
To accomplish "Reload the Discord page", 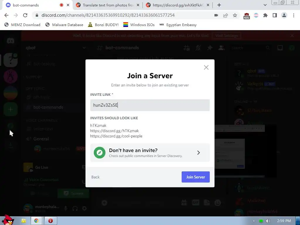I will [25, 15].
